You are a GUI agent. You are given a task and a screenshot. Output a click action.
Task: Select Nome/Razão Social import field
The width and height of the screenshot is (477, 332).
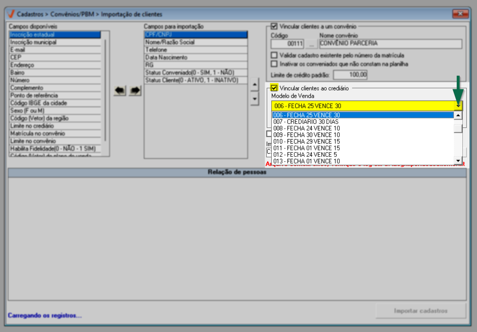point(196,42)
